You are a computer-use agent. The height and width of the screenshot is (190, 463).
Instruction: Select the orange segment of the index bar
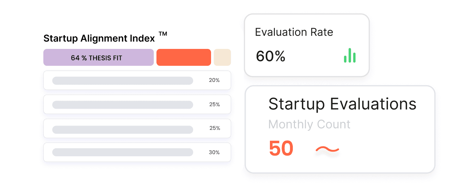click(184, 57)
